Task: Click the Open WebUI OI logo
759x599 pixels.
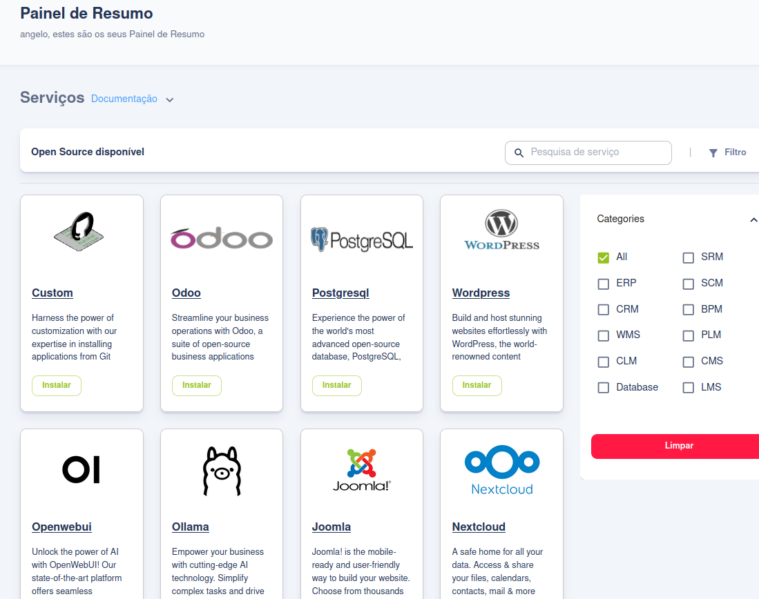Action: [81, 469]
